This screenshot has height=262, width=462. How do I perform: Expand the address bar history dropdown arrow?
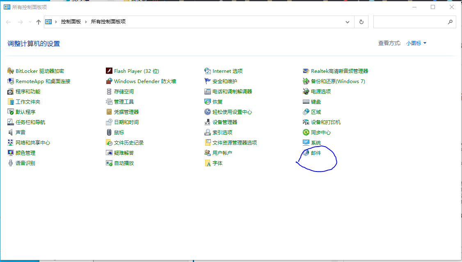348,22
